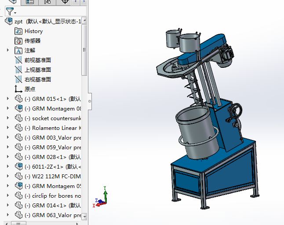Image resolution: width=284 pixels, height=225 pixels.
Task: Select the 传感器 text label
Action: pyautogui.click(x=33, y=41)
